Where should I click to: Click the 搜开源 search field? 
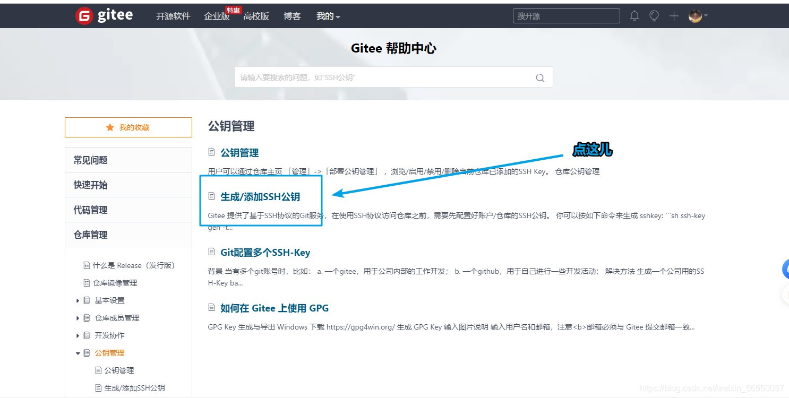567,16
